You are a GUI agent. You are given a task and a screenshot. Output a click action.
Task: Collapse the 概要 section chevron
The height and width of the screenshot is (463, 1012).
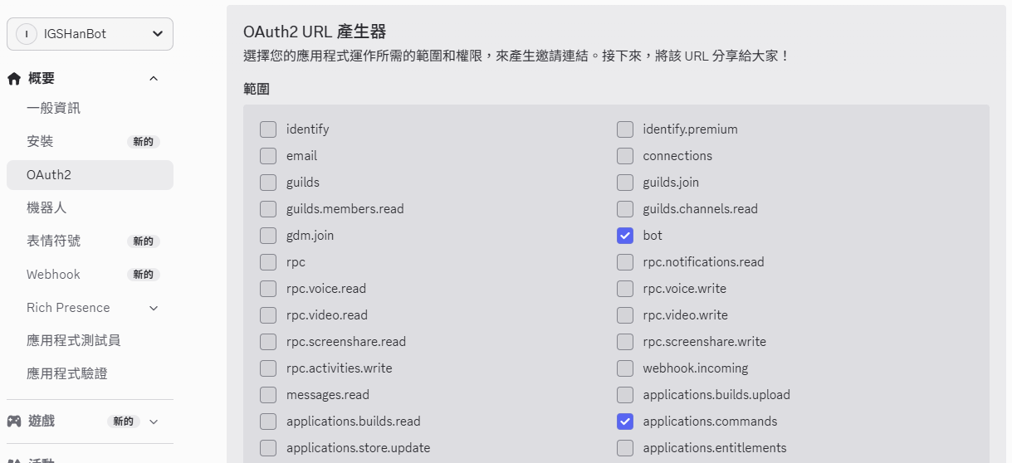tap(154, 79)
